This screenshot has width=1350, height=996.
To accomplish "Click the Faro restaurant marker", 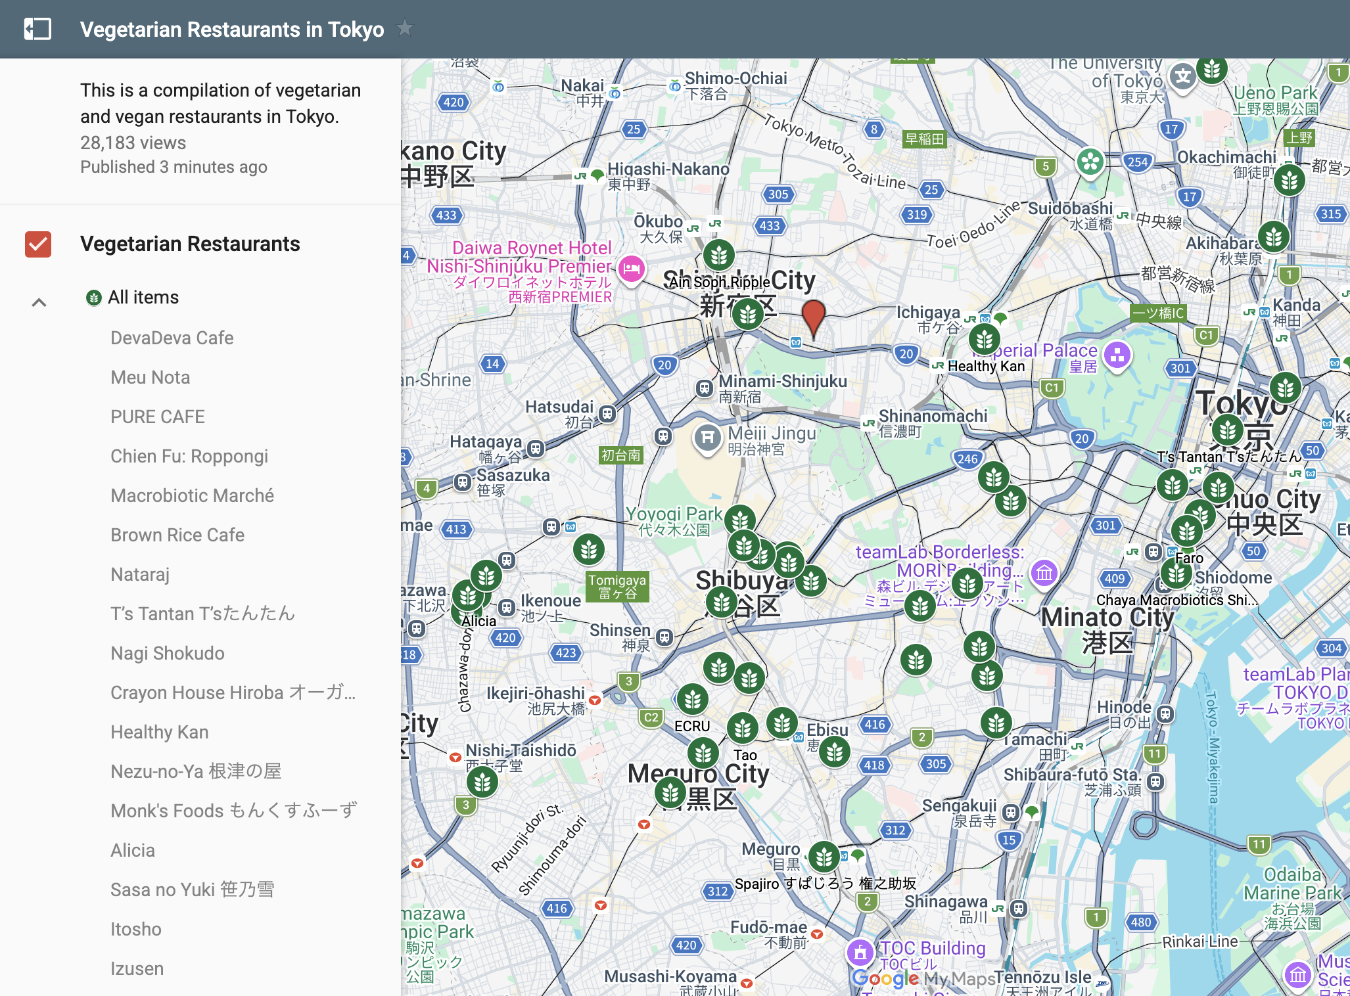I will click(x=1186, y=531).
